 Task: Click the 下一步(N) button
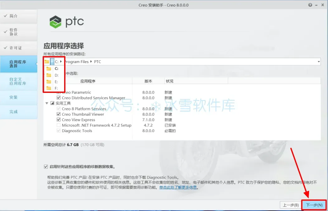tap(314, 205)
